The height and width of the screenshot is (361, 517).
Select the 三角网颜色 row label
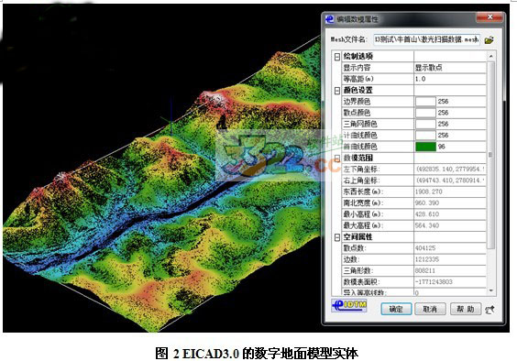pyautogui.click(x=360, y=124)
